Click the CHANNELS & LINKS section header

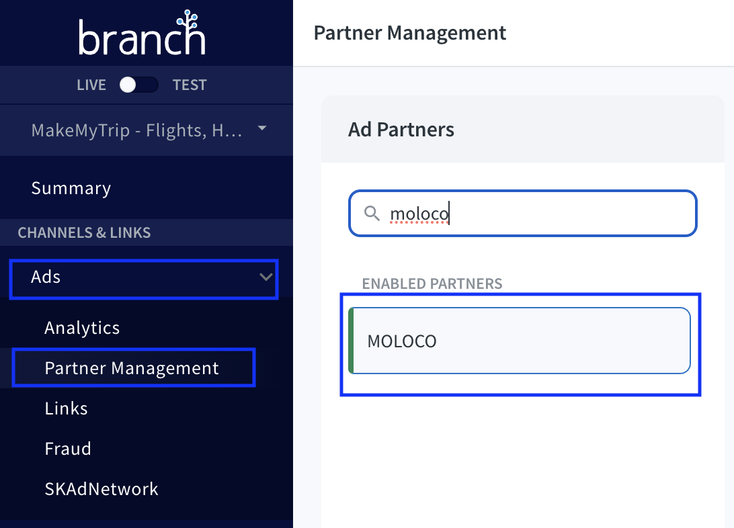click(x=84, y=233)
